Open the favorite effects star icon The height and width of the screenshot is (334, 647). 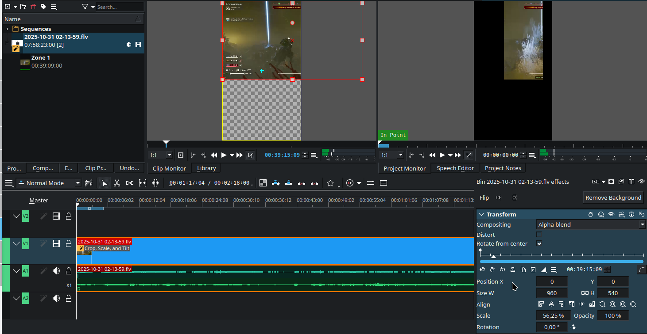pos(330,183)
